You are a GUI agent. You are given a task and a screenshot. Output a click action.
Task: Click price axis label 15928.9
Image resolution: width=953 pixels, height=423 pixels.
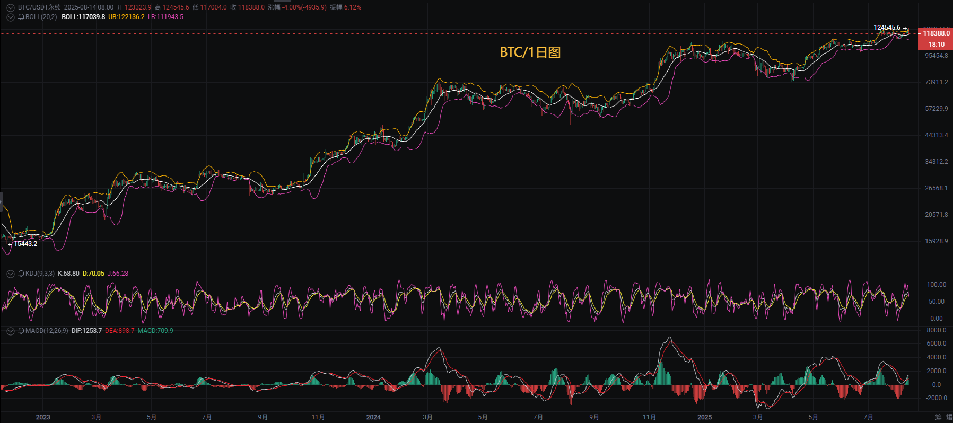(937, 241)
